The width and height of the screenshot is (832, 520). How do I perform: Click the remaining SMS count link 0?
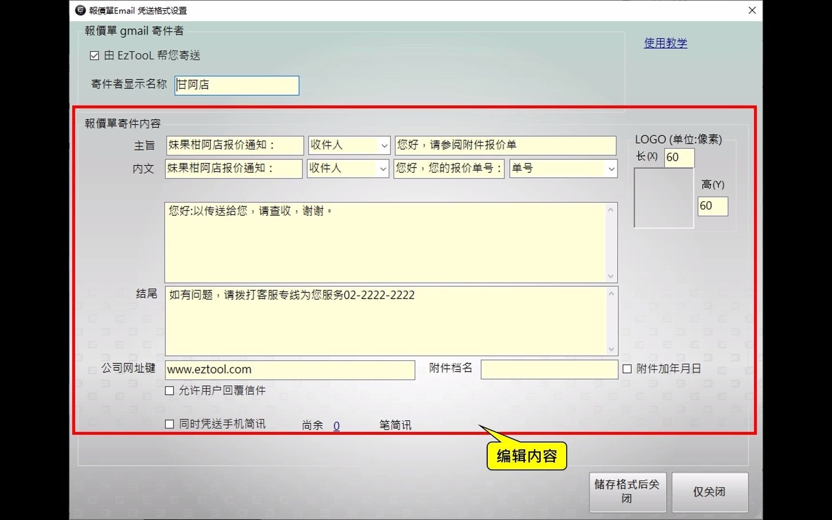coord(337,426)
